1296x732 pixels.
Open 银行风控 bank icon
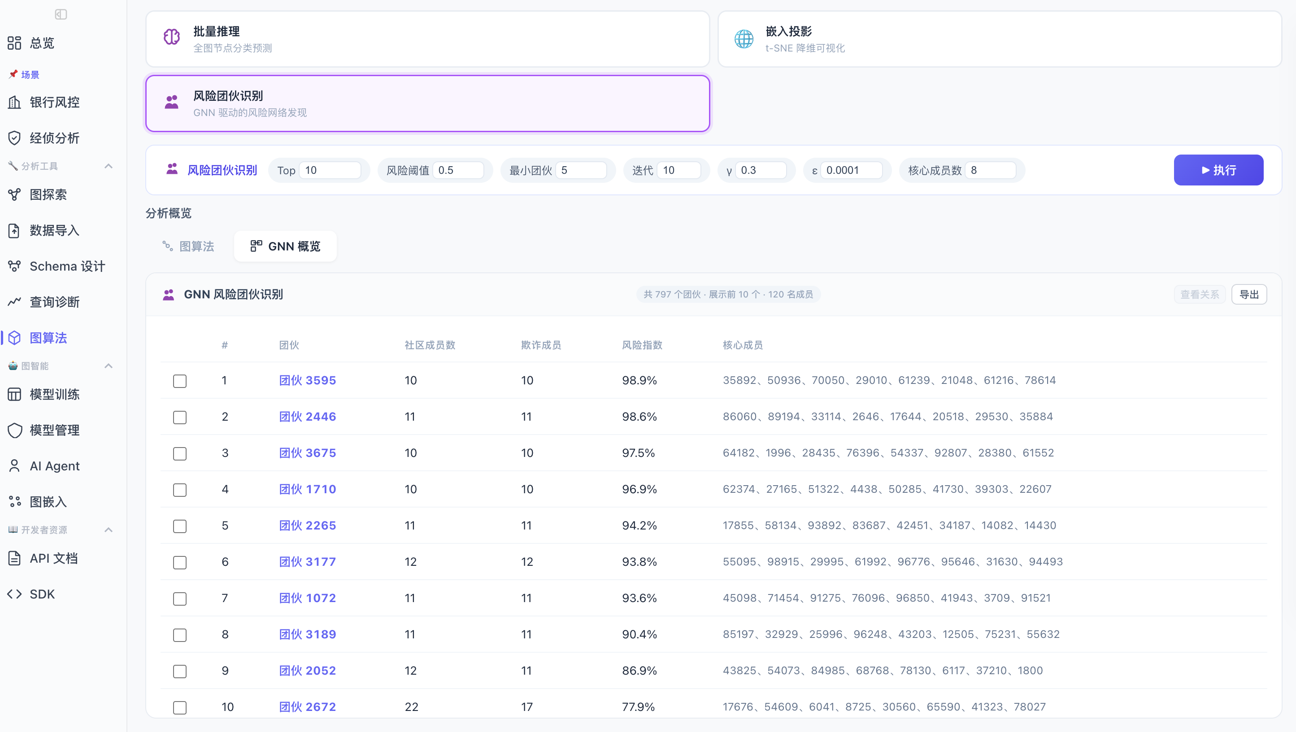(x=14, y=102)
